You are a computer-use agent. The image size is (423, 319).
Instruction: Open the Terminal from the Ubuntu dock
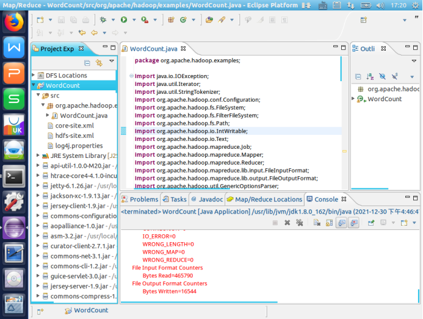pyautogui.click(x=13, y=176)
